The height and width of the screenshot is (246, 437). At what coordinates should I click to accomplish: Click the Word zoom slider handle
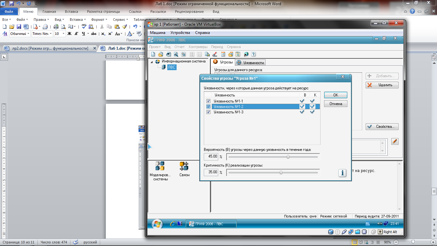tap(413, 242)
